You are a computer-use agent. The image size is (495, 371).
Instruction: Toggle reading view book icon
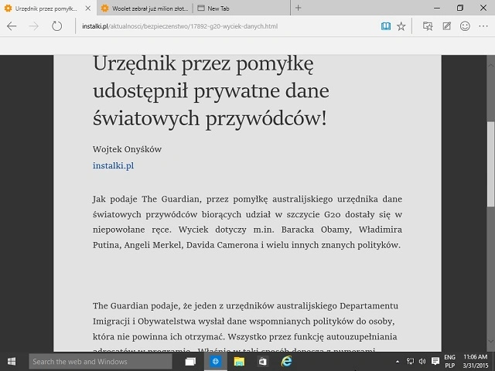(385, 26)
